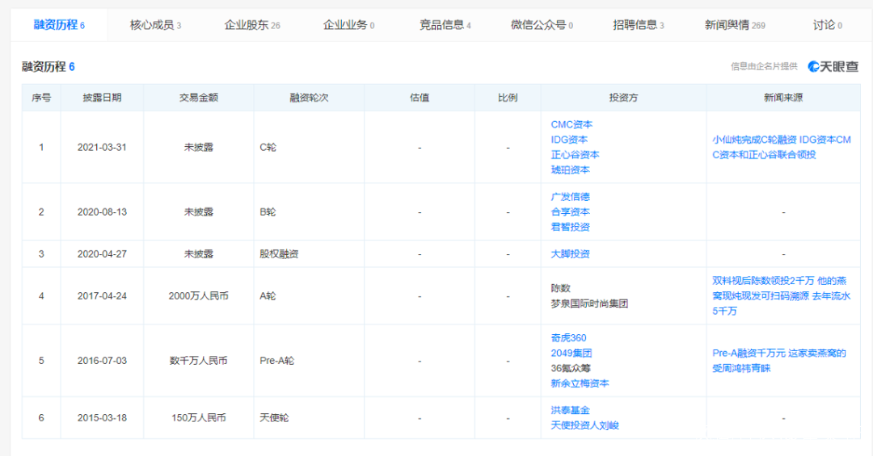Select date cell 2021-03-31
Viewport: 873px width, 456px height.
[102, 148]
